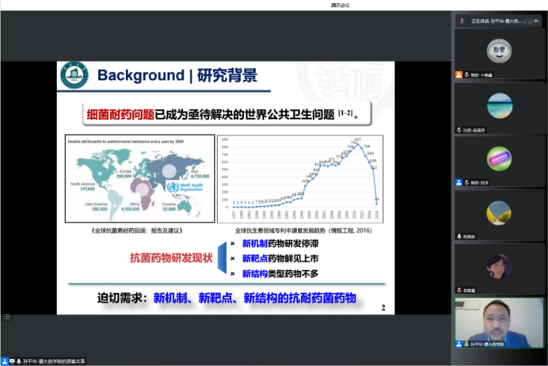Screen dimensions: 548x366
Task: Click the blue user icon at bottom-left corner
Action: [x=5, y=361]
